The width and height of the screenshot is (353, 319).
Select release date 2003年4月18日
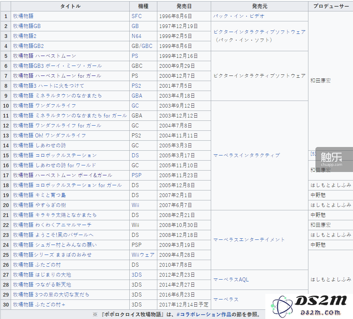[x=177, y=96]
